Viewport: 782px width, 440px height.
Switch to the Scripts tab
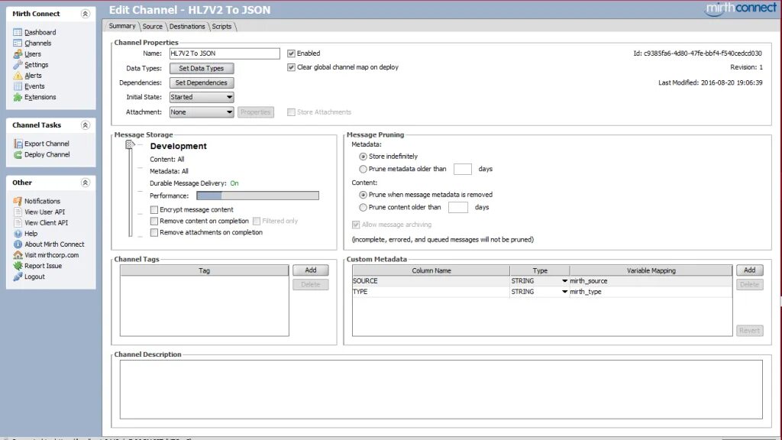point(221,27)
